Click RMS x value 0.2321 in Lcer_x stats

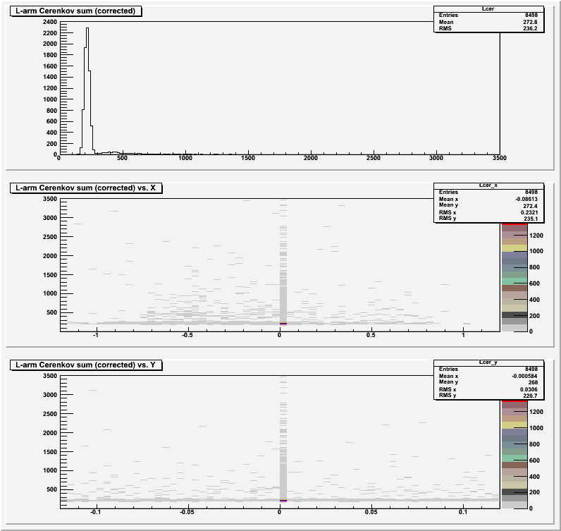[x=529, y=212]
